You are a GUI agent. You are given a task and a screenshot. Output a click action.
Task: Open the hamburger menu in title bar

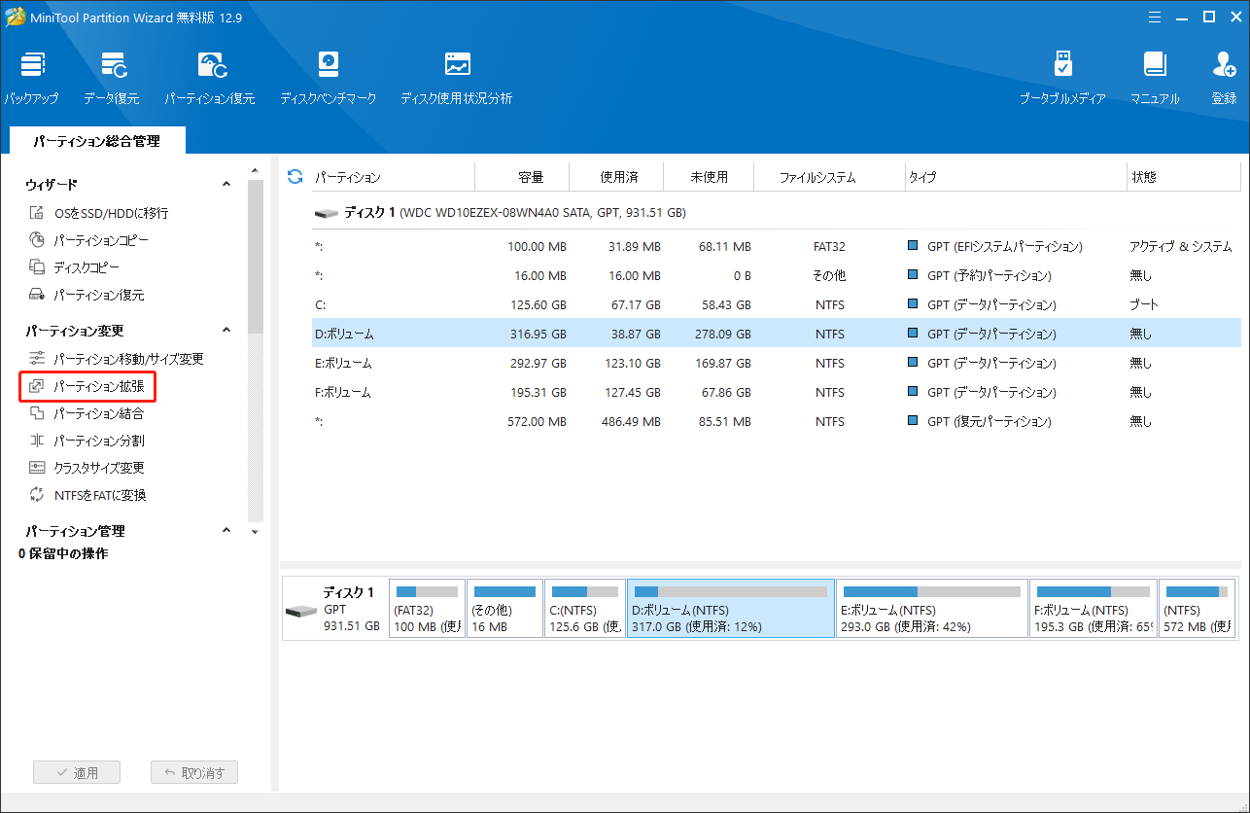point(1155,17)
